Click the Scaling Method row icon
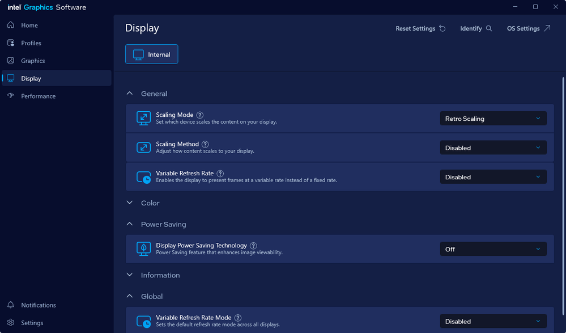The height and width of the screenshot is (333, 566). [x=144, y=147]
